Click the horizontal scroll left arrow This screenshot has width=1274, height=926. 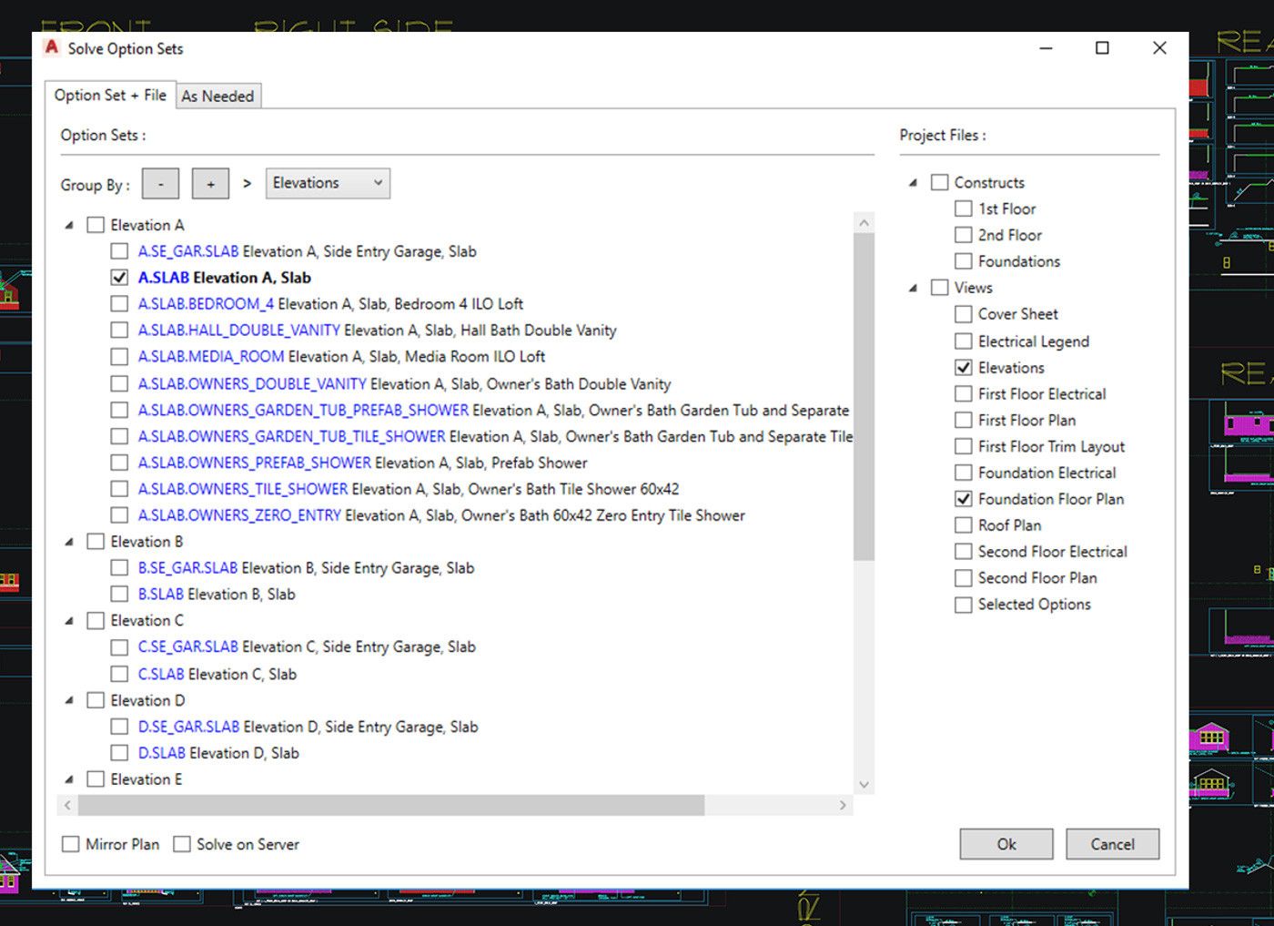pos(67,805)
